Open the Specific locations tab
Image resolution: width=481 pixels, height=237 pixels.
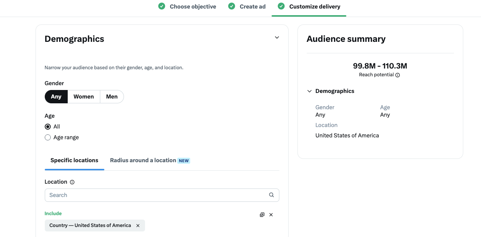click(74, 160)
